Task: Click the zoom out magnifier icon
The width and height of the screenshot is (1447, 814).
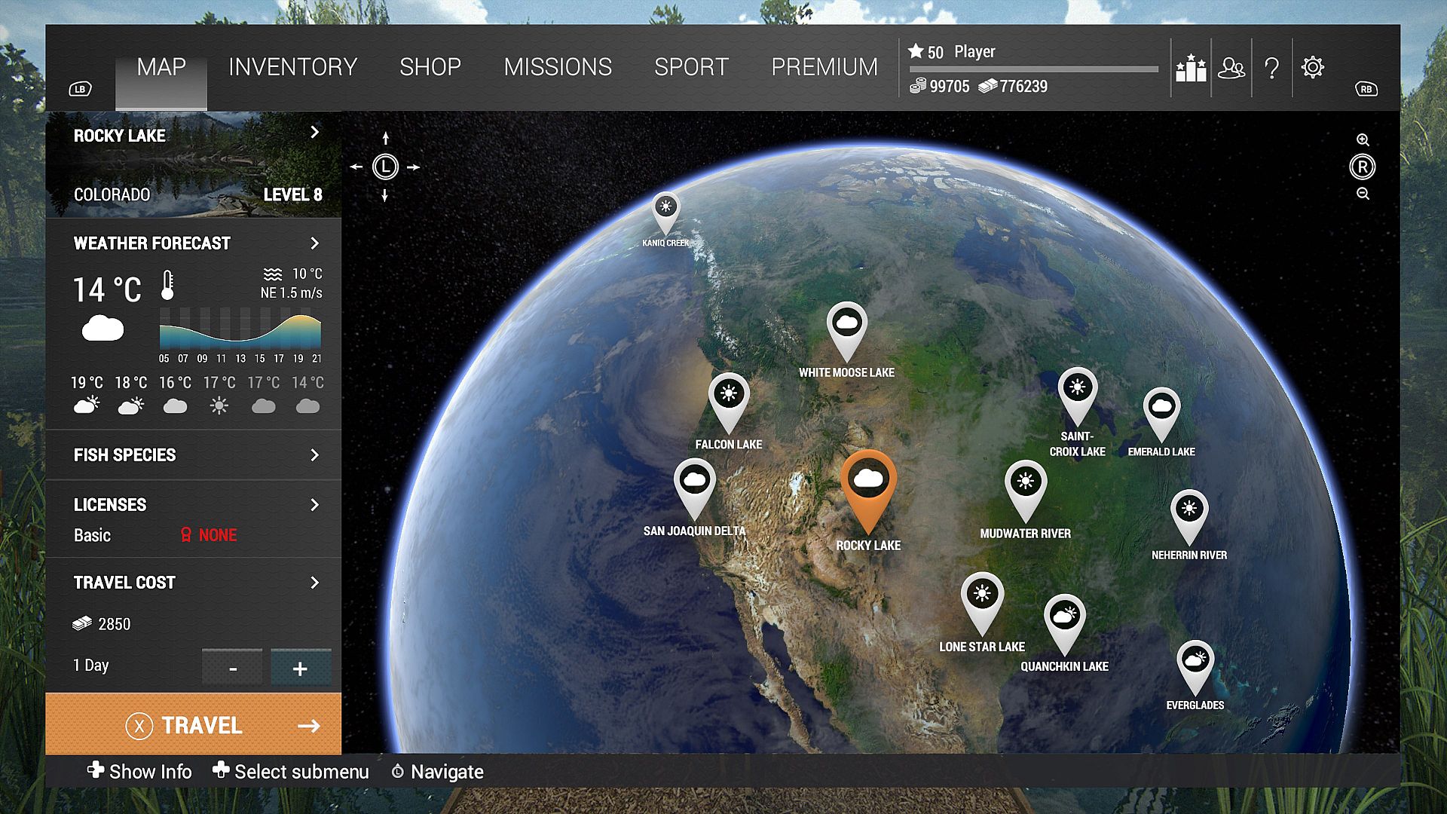Action: pyautogui.click(x=1363, y=194)
